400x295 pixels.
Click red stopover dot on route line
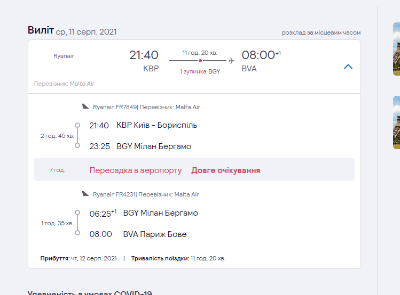(200, 61)
